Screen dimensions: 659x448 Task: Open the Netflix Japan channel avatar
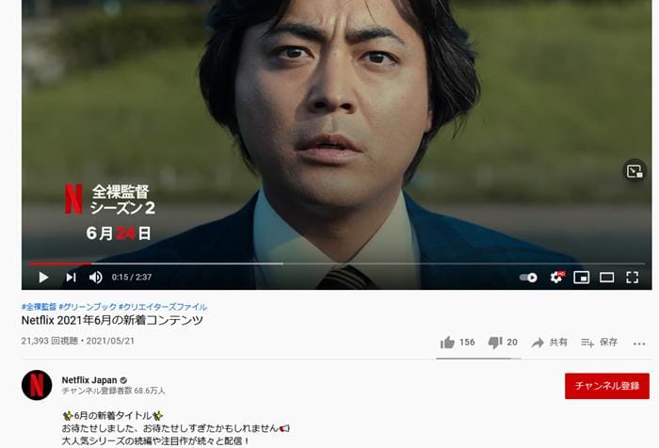click(37, 385)
